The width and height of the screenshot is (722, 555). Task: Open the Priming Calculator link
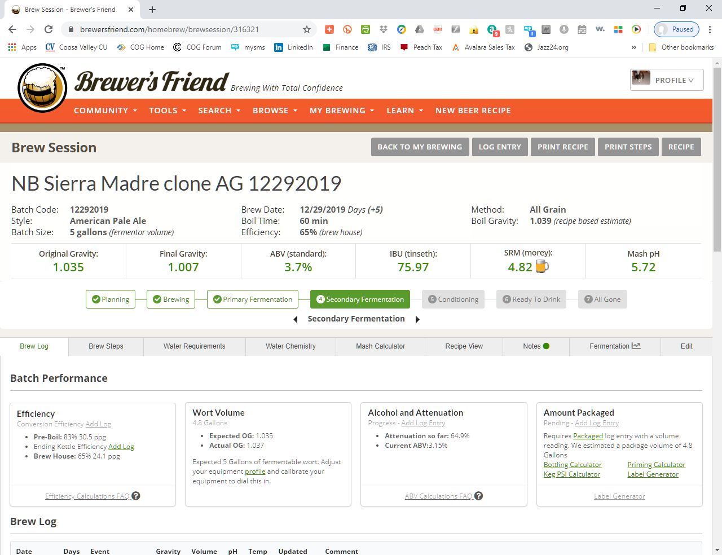657,465
